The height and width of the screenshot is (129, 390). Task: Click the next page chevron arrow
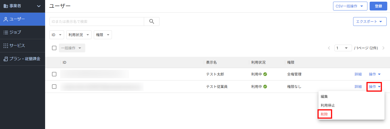click(383, 48)
